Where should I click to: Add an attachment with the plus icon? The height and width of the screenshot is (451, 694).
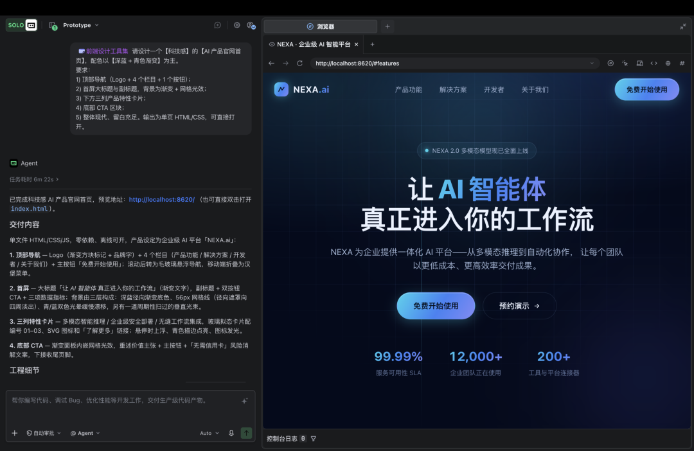coord(15,433)
